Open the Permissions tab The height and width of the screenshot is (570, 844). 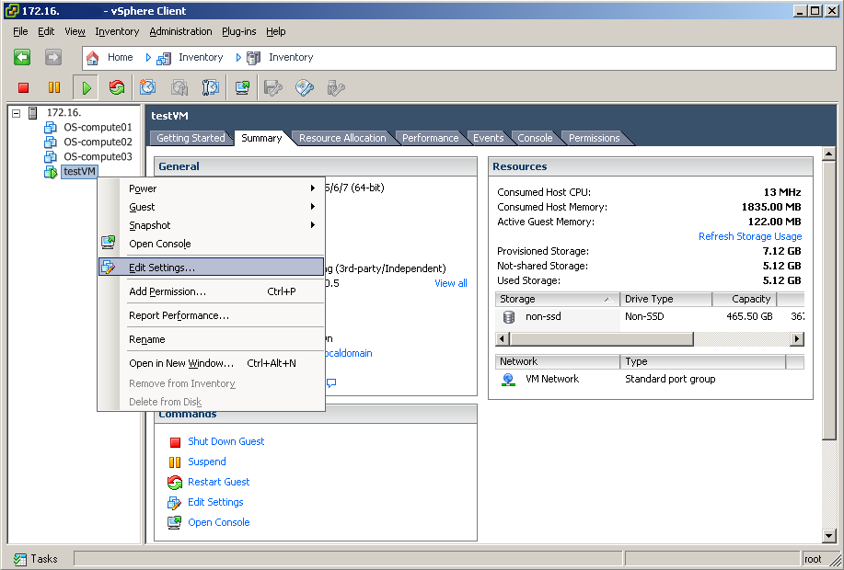point(595,138)
